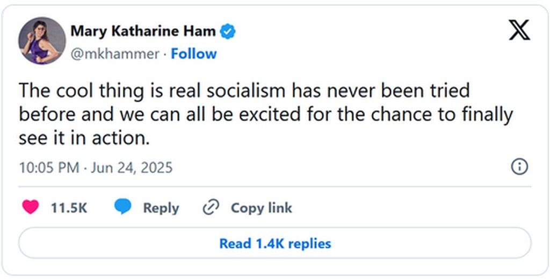The image size is (550, 279).
Task: Click the blue verified checkmark badge
Action: (x=229, y=32)
